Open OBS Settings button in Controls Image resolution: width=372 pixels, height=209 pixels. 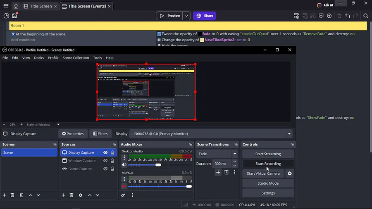(x=268, y=193)
